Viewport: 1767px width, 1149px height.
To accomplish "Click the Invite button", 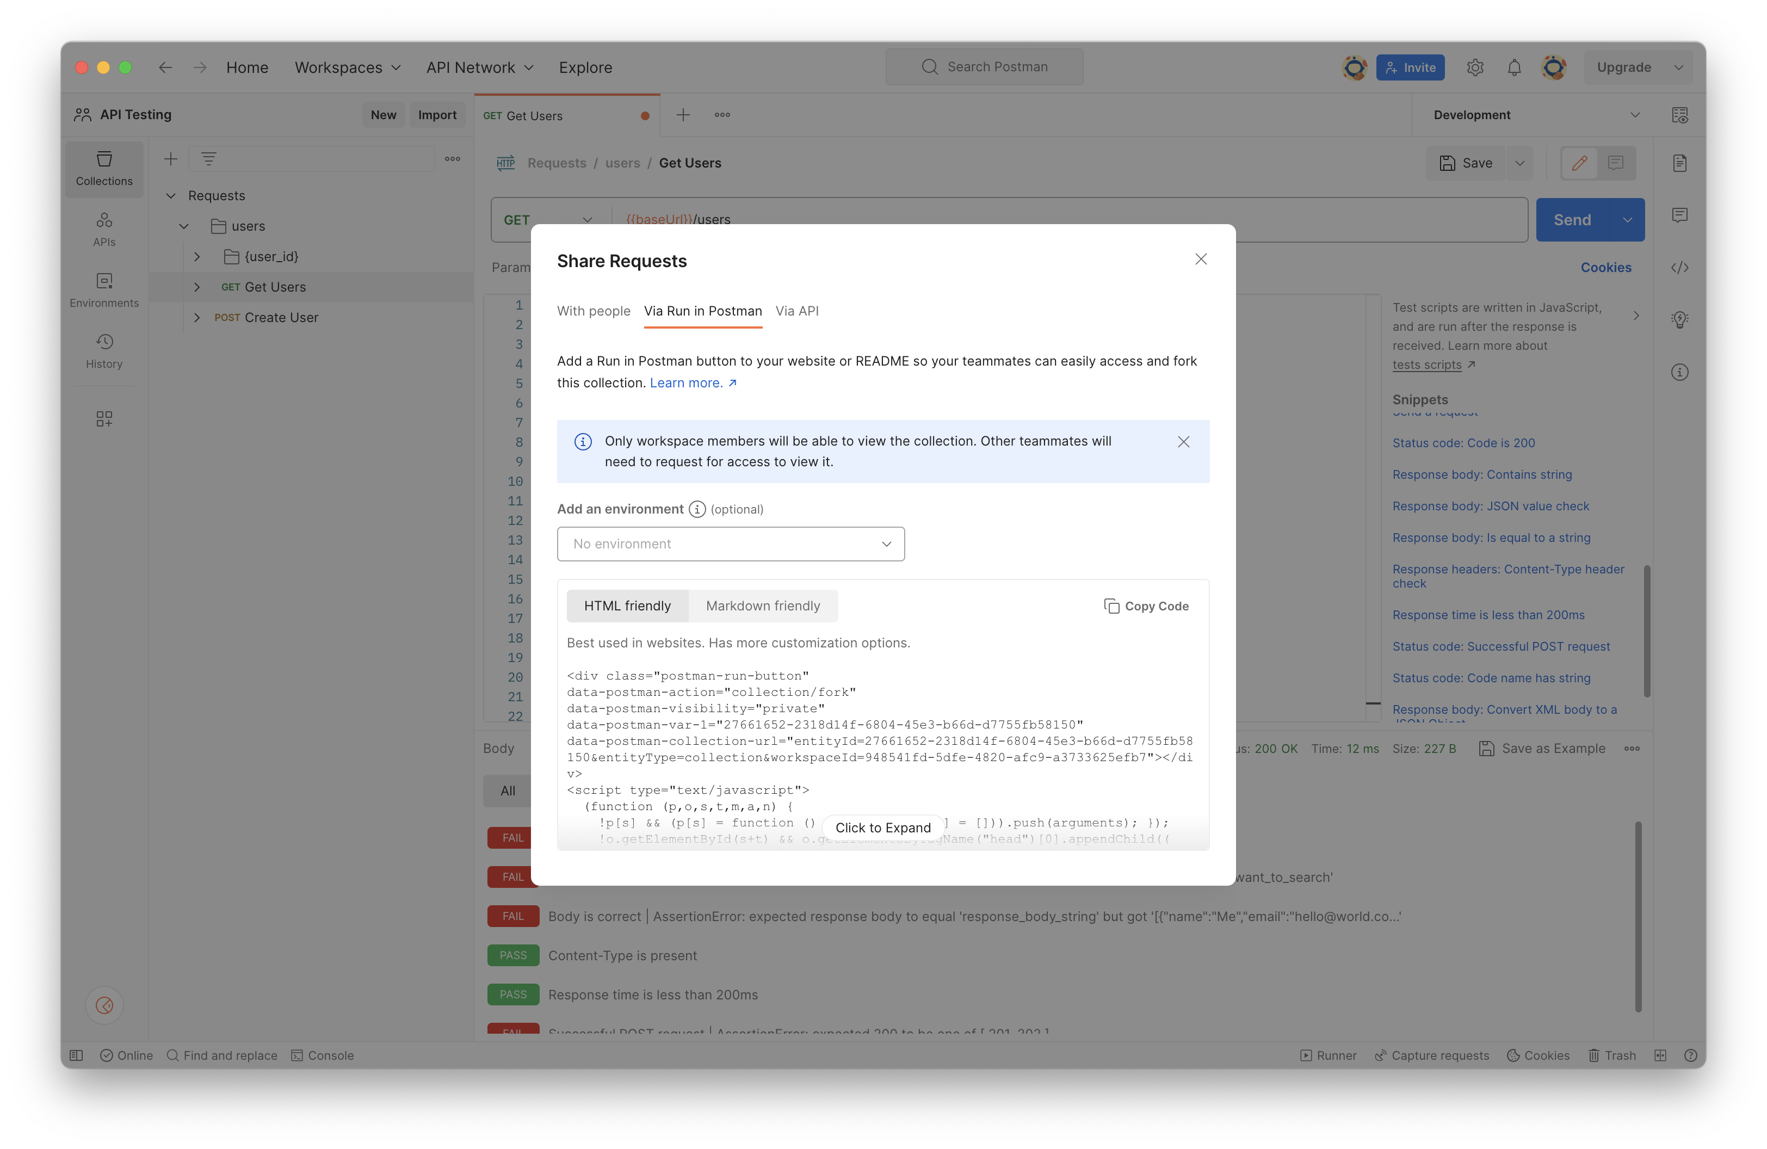I will coord(1410,67).
